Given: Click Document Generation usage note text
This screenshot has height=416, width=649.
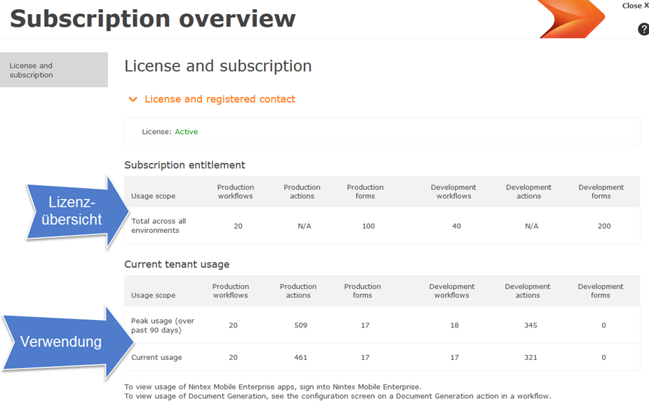Looking at the screenshot, I should pos(337,396).
